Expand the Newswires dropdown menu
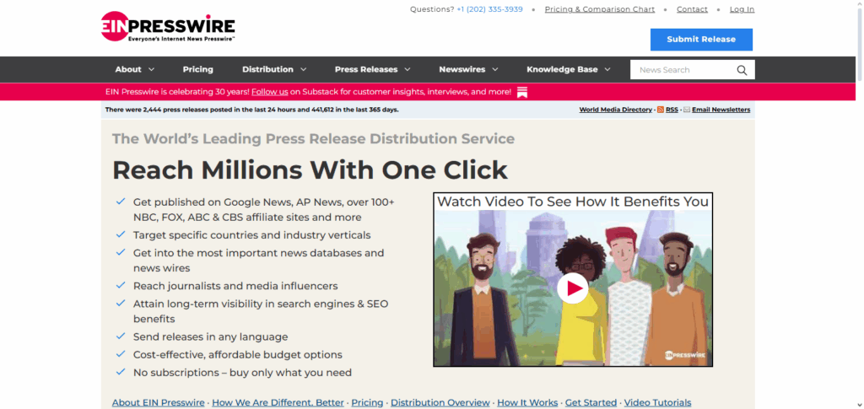864x409 pixels. [468, 69]
